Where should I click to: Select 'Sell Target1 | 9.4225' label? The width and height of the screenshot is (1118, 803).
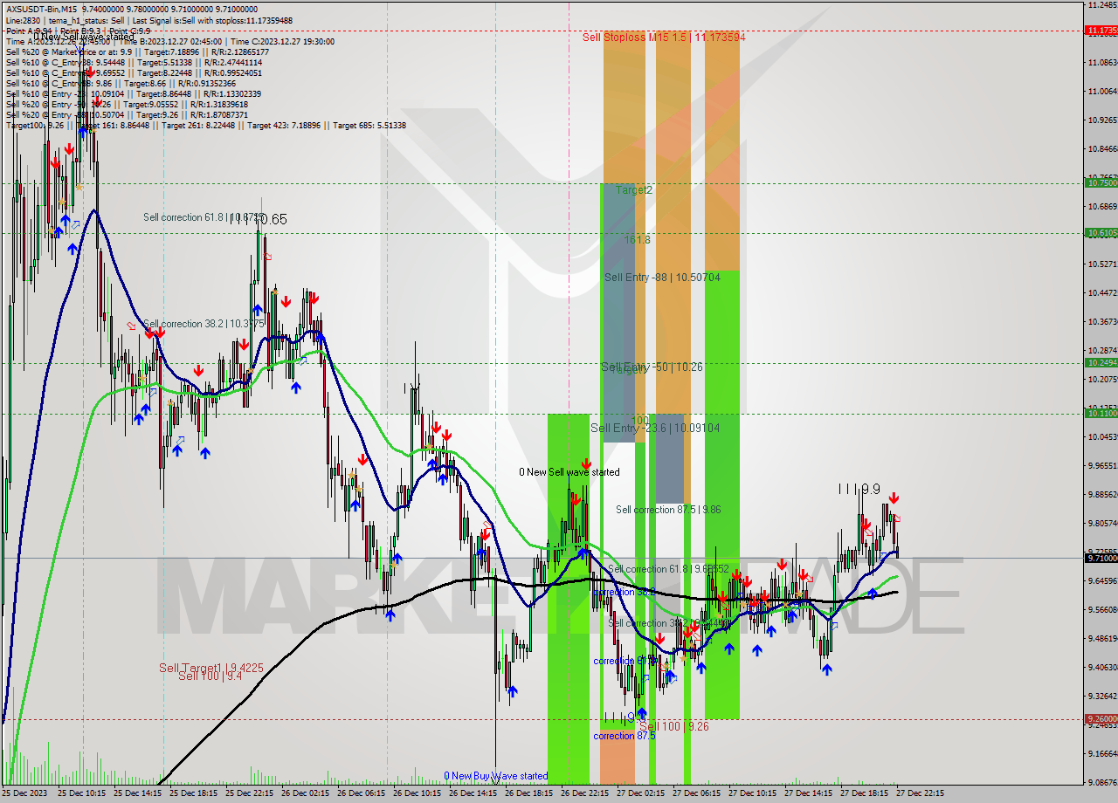[x=211, y=668]
